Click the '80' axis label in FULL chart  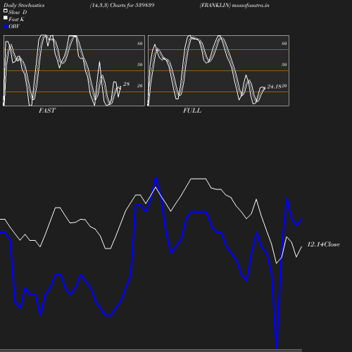point(284,44)
